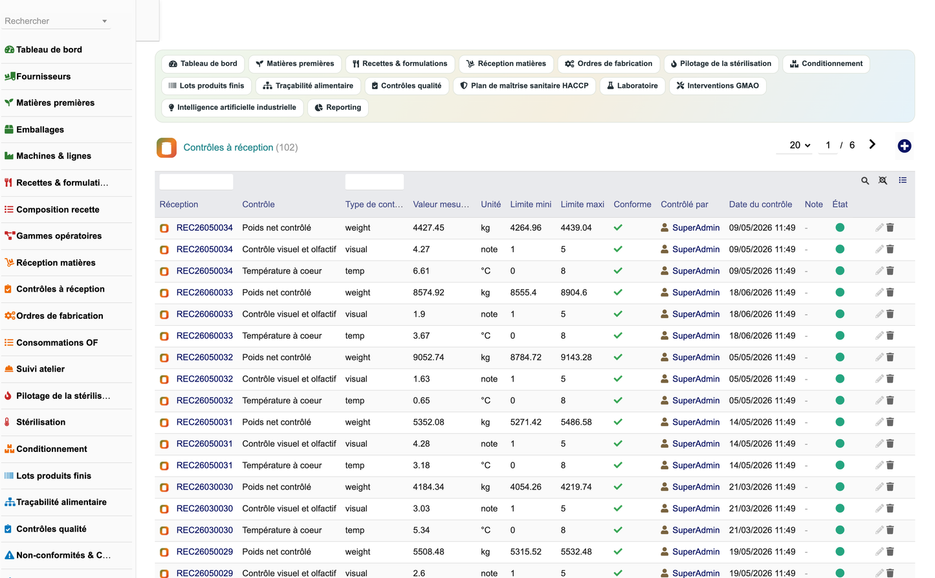This screenshot has height=578, width=935.
Task: Open the list columns view icon
Action: pyautogui.click(x=903, y=180)
